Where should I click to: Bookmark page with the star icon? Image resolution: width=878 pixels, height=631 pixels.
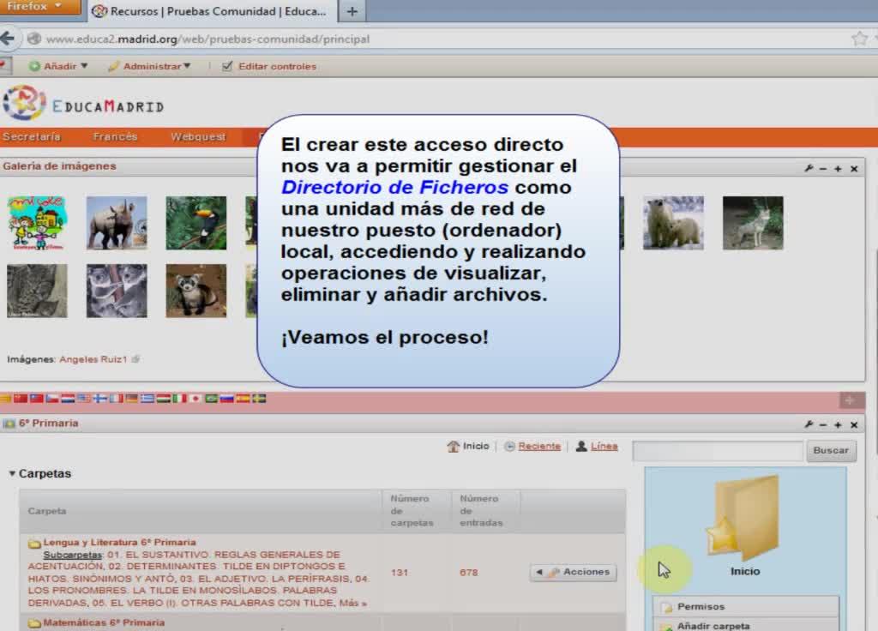pos(859,39)
